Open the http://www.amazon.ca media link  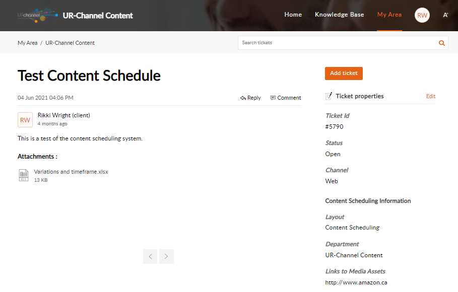[356, 282]
